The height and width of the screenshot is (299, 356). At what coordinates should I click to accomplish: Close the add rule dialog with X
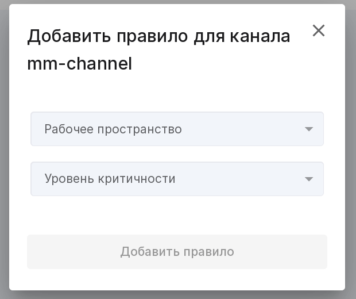[319, 30]
